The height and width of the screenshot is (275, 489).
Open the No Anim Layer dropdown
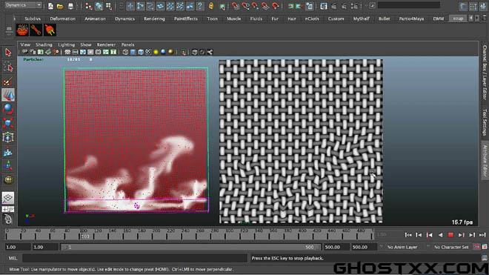tap(402, 248)
